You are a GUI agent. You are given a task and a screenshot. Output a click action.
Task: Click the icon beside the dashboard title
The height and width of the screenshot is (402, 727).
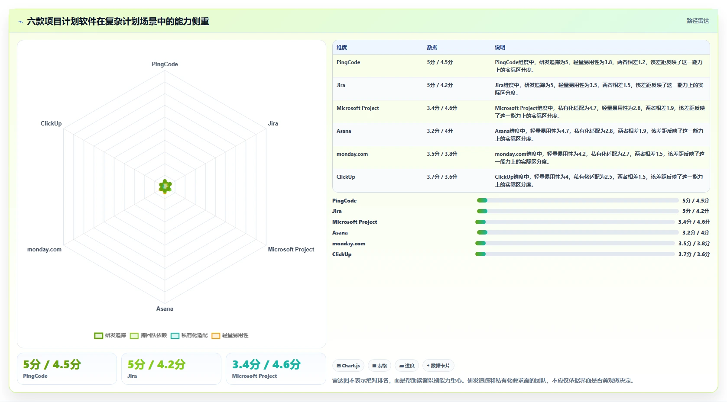pos(20,22)
